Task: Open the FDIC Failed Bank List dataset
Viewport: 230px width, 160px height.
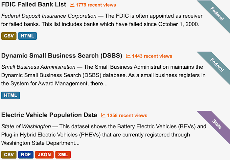Action: coord(34,5)
